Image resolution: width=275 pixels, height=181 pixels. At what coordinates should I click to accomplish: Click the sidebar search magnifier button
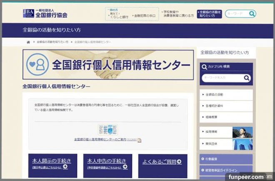click(x=247, y=78)
